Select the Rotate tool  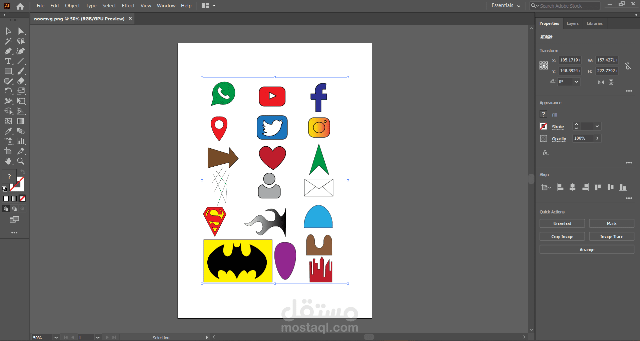pos(8,91)
